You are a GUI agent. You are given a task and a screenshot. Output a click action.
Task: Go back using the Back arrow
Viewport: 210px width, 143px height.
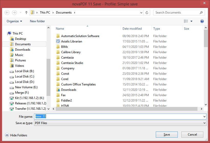7,13
